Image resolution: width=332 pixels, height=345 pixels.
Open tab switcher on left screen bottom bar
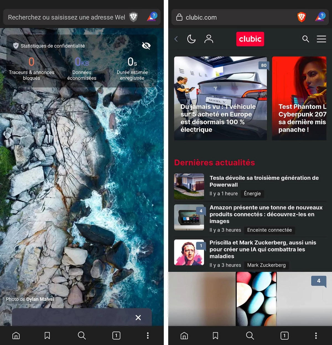point(116,336)
